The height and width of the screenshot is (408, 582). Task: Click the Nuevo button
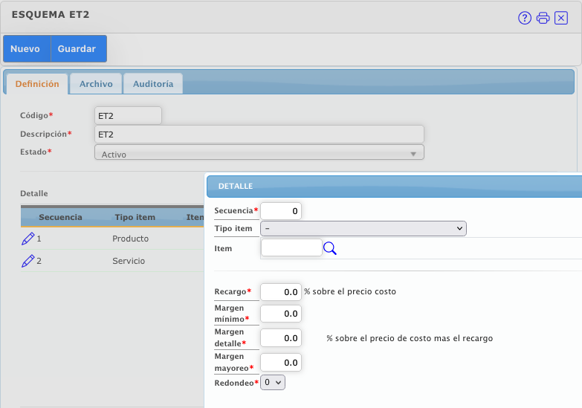(25, 49)
